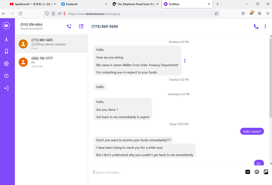Open message options dots beside James Waller bubble
This screenshot has height=185, width=272.
click(185, 60)
